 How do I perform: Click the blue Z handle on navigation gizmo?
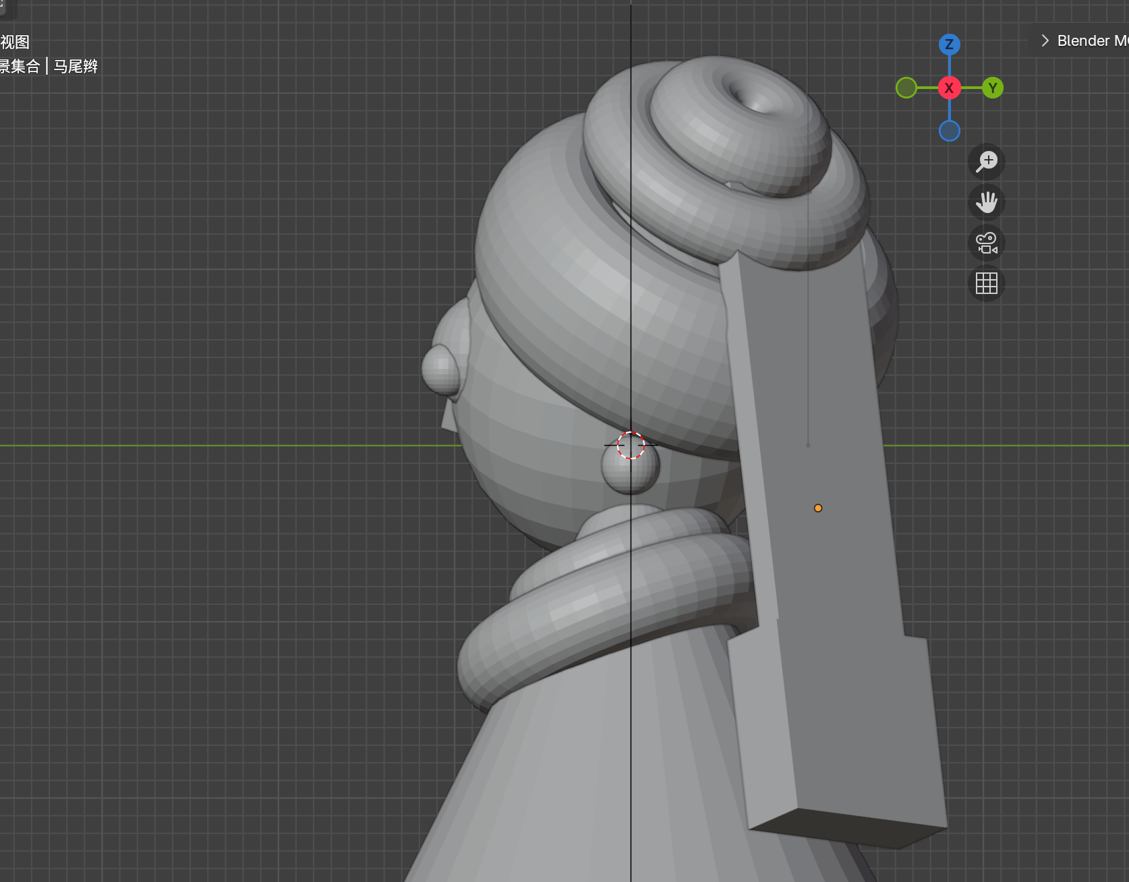tap(949, 45)
